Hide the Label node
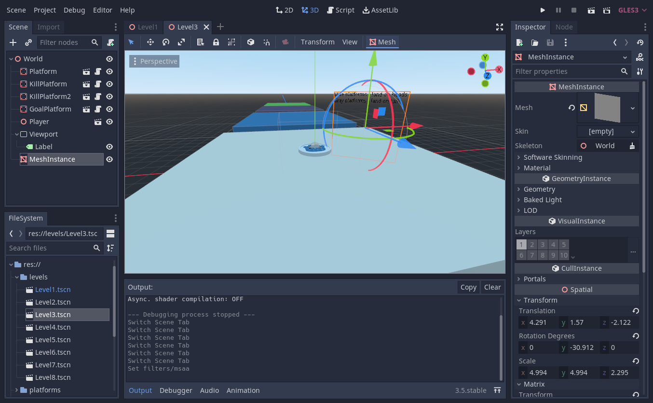Screen dimensions: 653x403 [109, 147]
